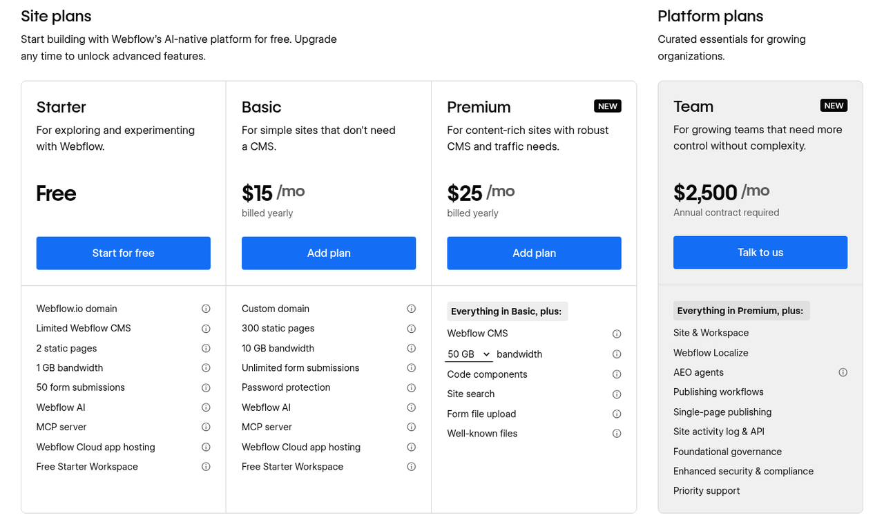Click info icon beside AEO agents
The image size is (884, 520).
[843, 372]
